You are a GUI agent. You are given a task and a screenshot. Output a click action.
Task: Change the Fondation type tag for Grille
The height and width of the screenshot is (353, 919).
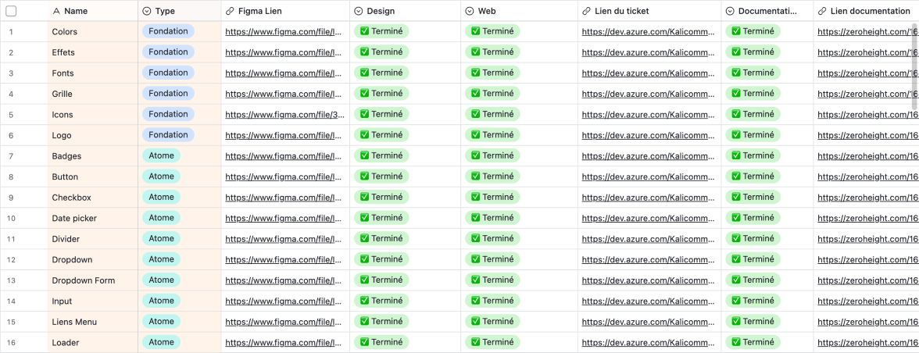(x=168, y=93)
